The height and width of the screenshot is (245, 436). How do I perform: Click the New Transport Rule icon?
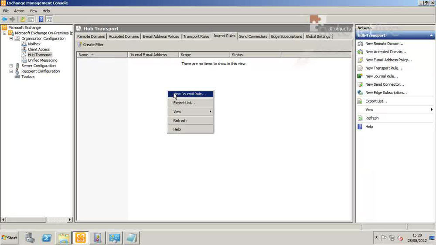pyautogui.click(x=360, y=68)
